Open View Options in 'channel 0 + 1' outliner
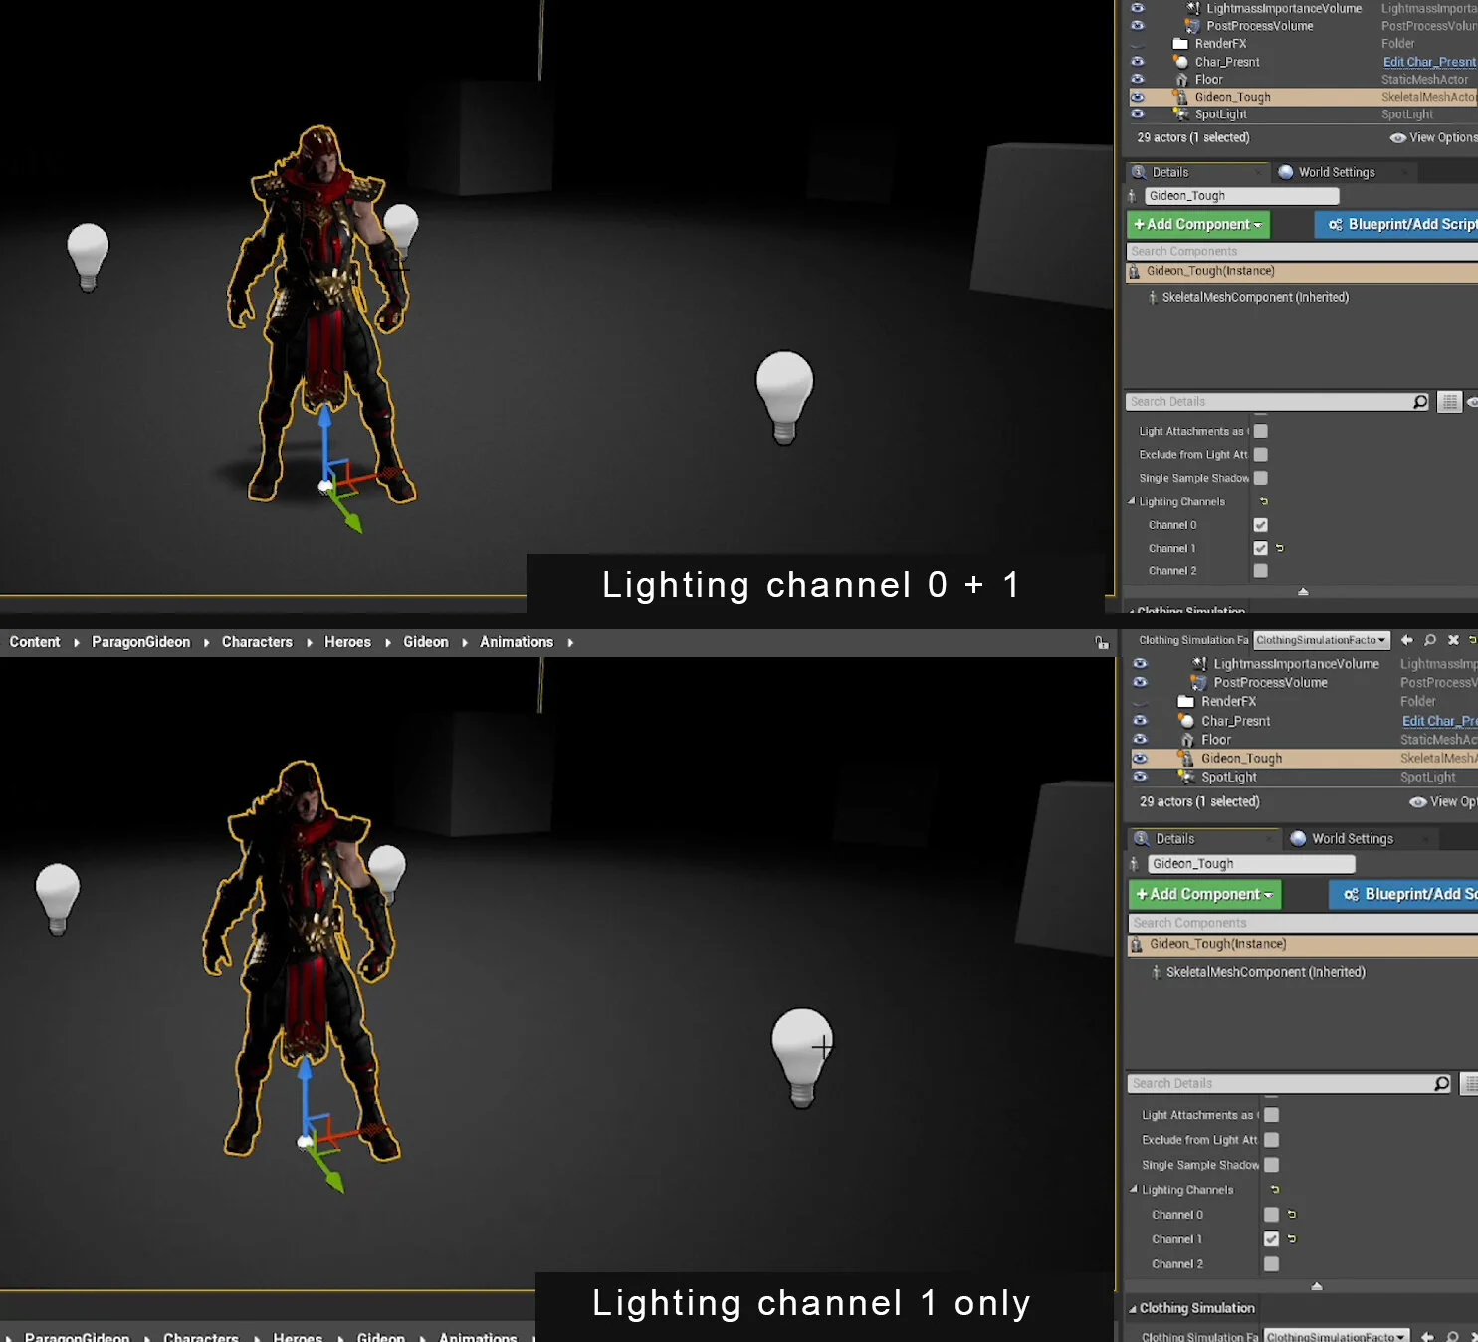The width and height of the screenshot is (1478, 1342). [1433, 138]
